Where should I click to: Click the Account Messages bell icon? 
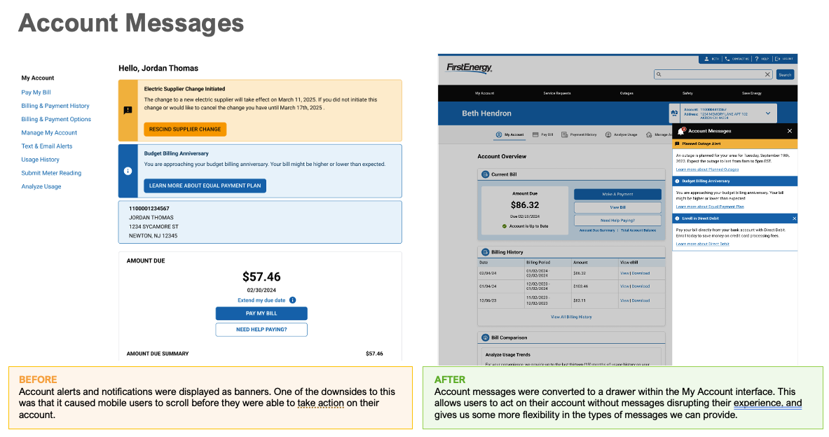tap(680, 131)
